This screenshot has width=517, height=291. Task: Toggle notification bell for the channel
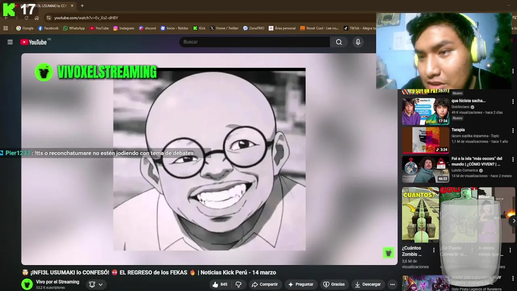click(92, 285)
